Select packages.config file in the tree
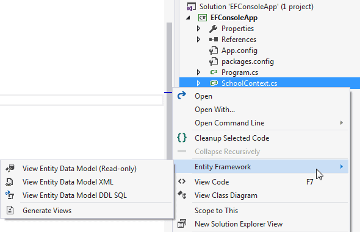 (248, 62)
